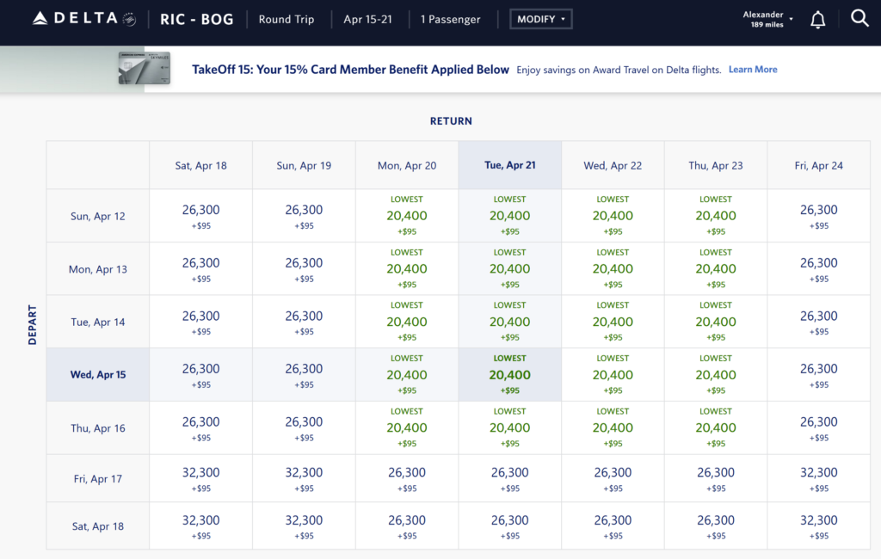
Task: Open the notifications bell
Action: click(x=817, y=20)
